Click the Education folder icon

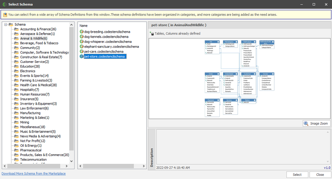click(x=16, y=66)
